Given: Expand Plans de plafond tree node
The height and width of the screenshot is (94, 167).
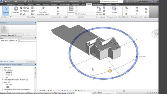Looking at the screenshot, I should click(3, 80).
